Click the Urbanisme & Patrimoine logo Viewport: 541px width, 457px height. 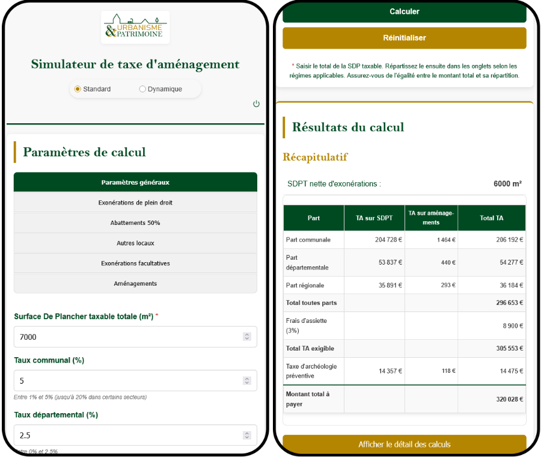(x=135, y=27)
